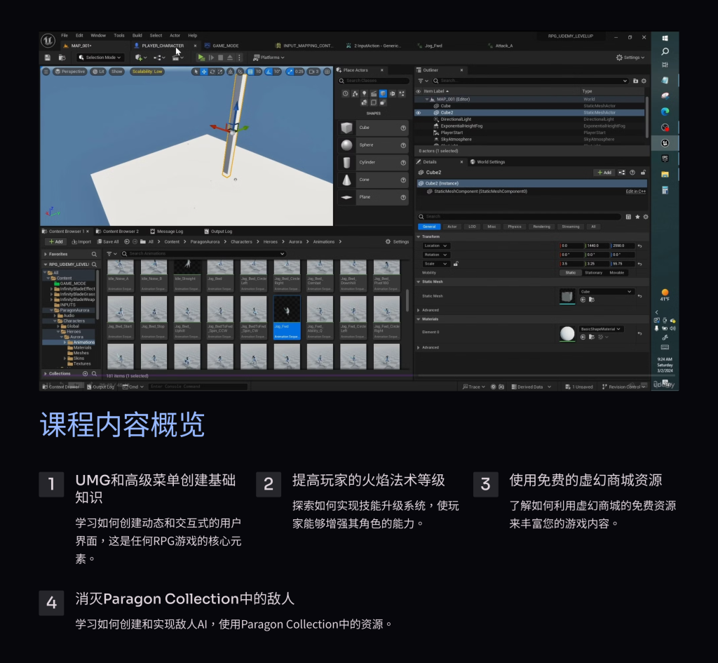Viewport: 718px width, 663px height.
Task: Click the Cube shape in Place Actors
Action: 373,128
